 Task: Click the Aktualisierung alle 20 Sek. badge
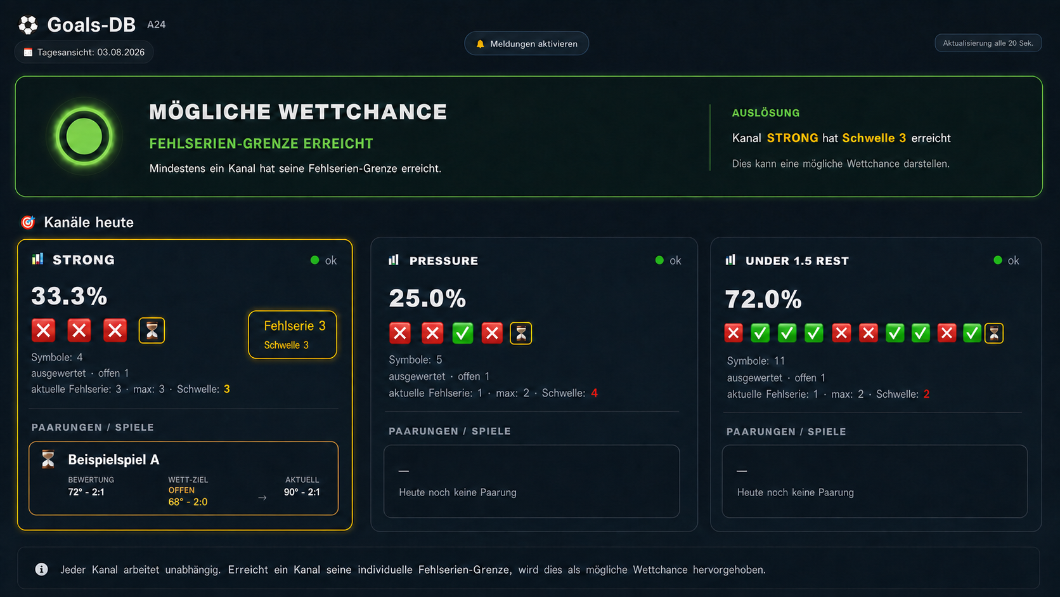tap(988, 43)
